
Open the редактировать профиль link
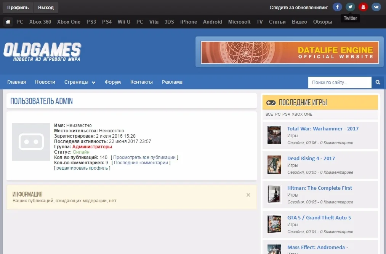click(83, 168)
